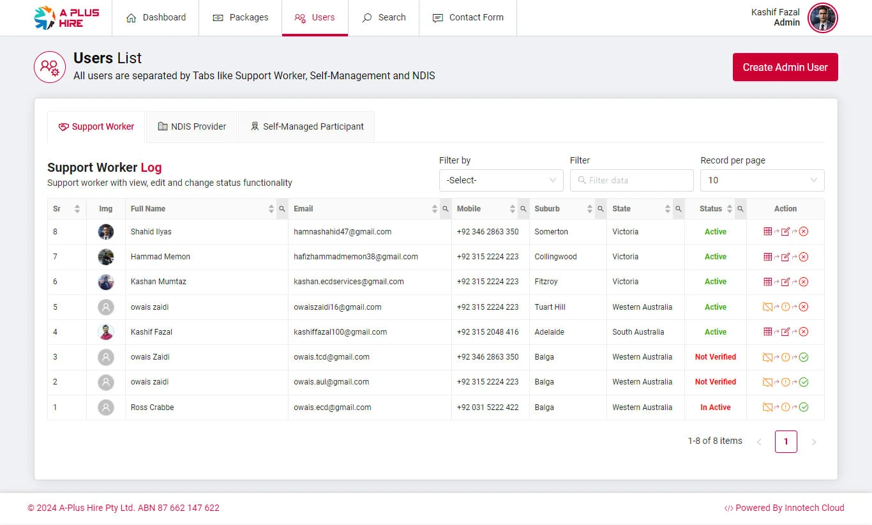Screen dimensions: 872x525
Task: Deactivate owais zaidi in Tuart Hill row
Action: pyautogui.click(x=804, y=307)
